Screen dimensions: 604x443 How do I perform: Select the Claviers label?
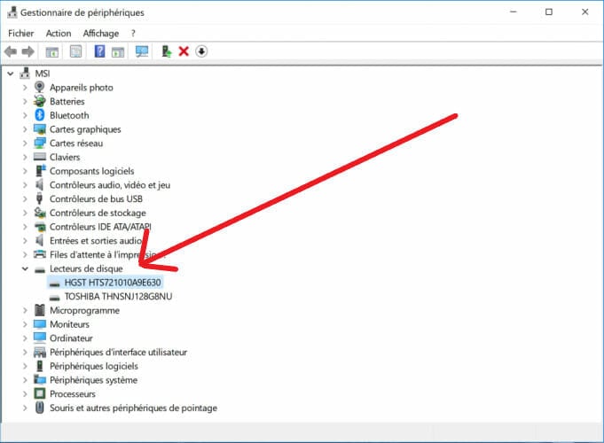[x=65, y=157]
